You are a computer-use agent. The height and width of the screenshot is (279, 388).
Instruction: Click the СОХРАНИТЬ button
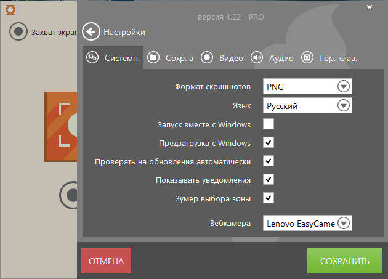click(345, 261)
